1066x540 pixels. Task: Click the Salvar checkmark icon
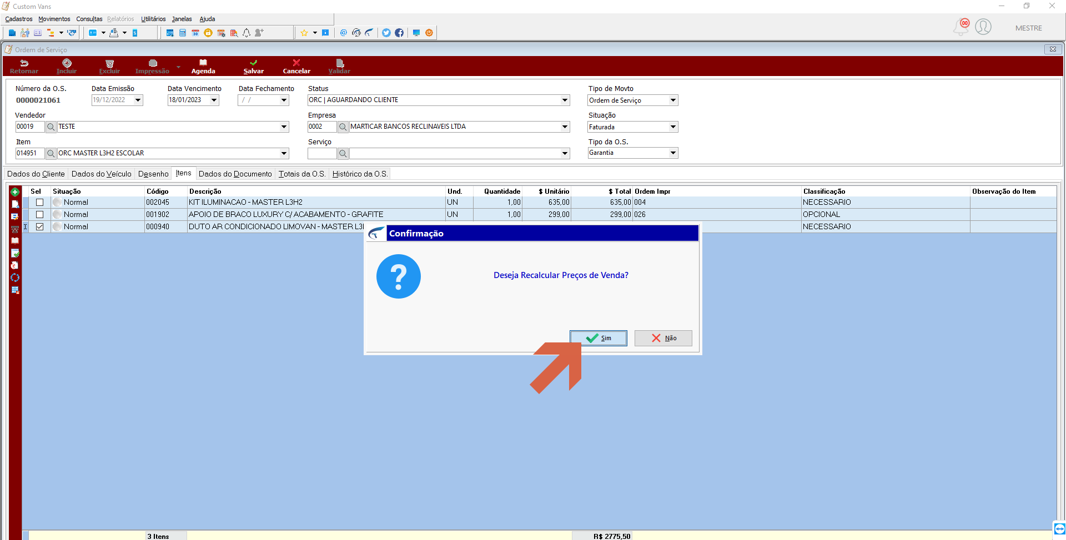254,63
